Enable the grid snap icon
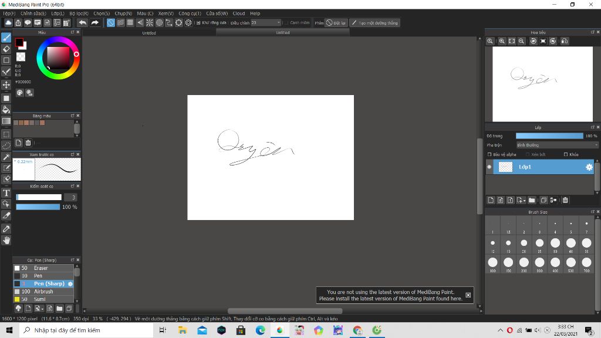This screenshot has height=338, width=601. click(x=130, y=23)
